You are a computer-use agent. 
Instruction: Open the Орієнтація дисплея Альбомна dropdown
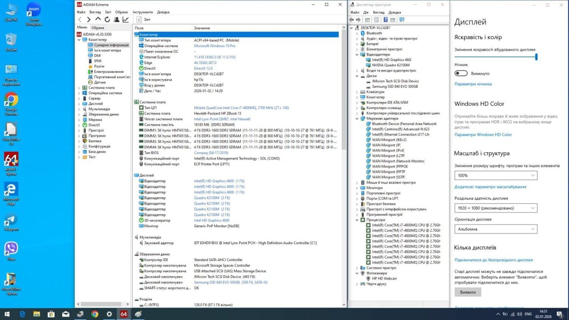click(x=496, y=229)
